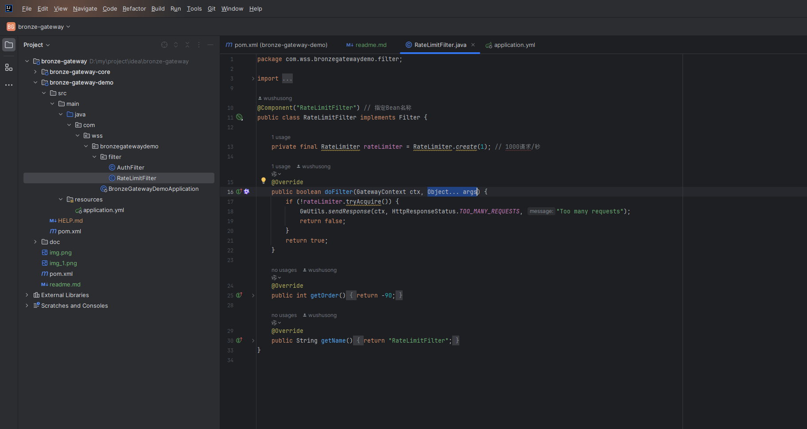The height and width of the screenshot is (429, 807).
Task: Click Collapse All icon in Project panel
Action: 187,45
